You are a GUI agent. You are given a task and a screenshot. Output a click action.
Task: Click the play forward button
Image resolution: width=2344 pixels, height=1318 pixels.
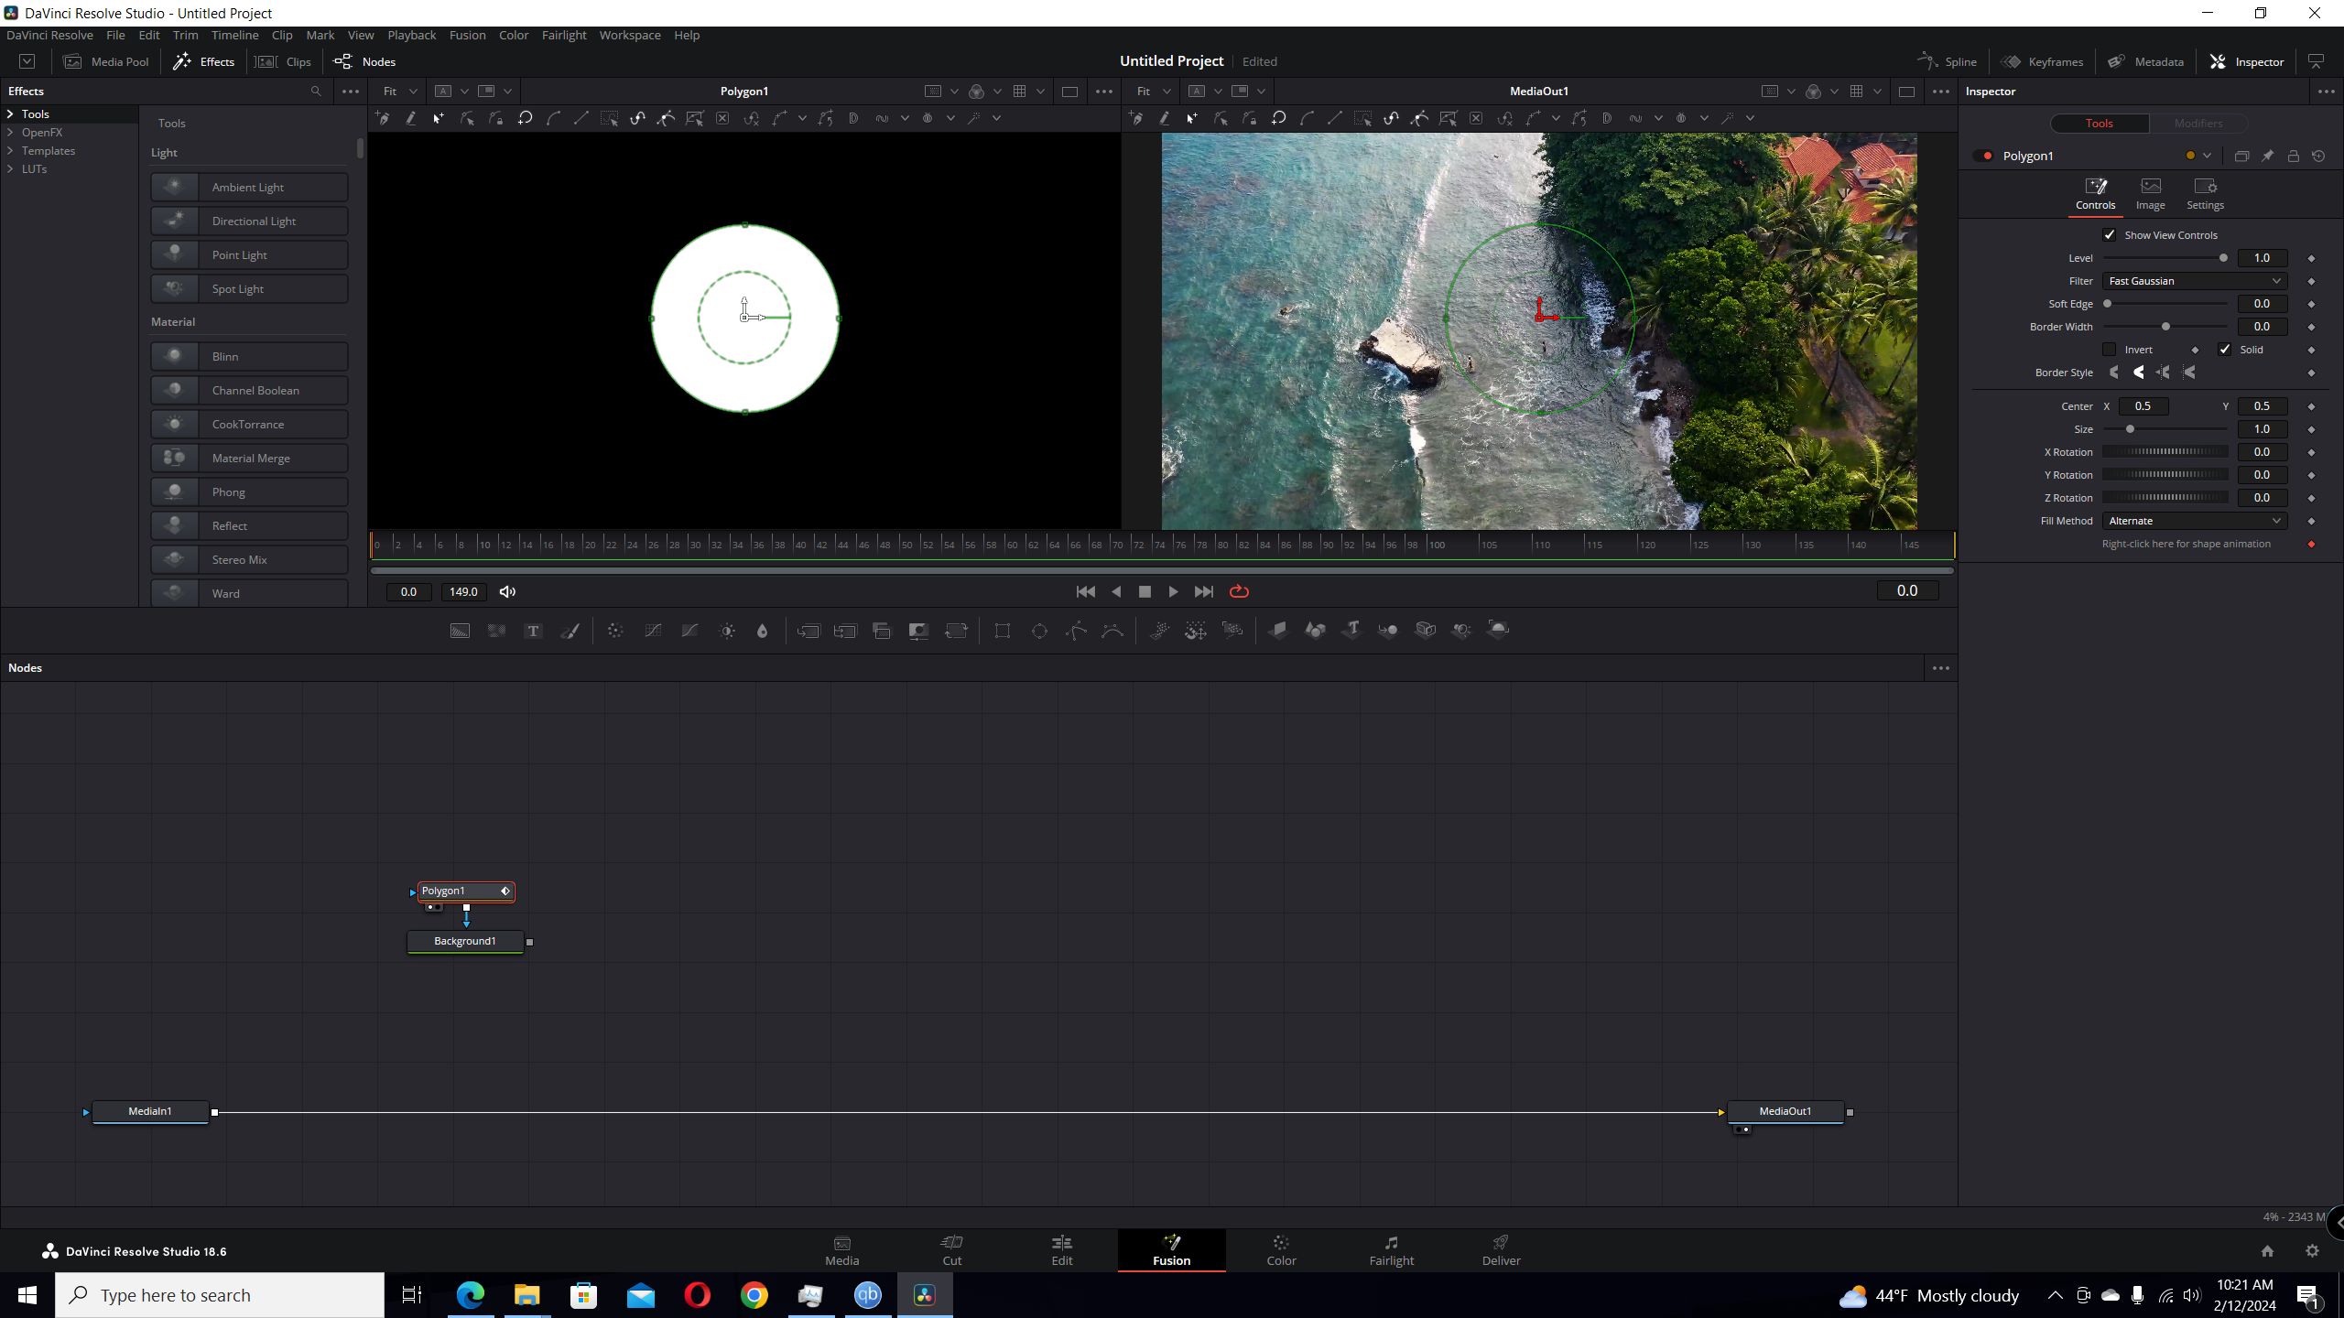[1173, 592]
